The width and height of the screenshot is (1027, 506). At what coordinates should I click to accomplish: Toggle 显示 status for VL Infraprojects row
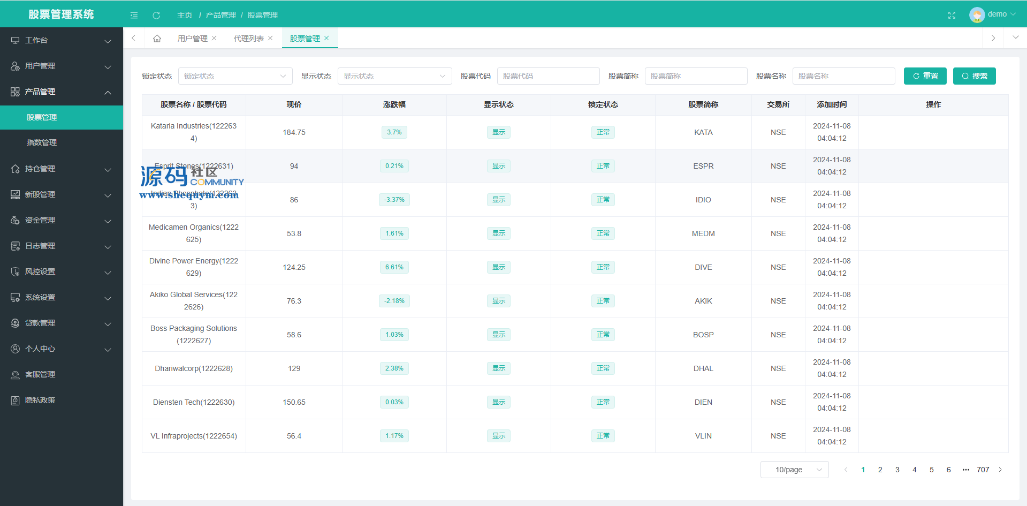(498, 436)
